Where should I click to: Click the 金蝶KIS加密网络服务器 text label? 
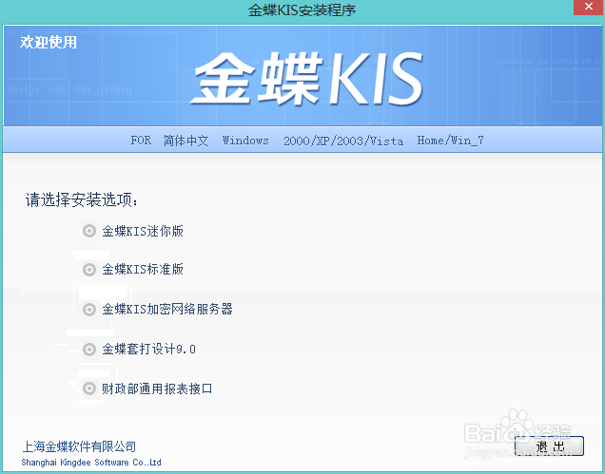(x=167, y=310)
